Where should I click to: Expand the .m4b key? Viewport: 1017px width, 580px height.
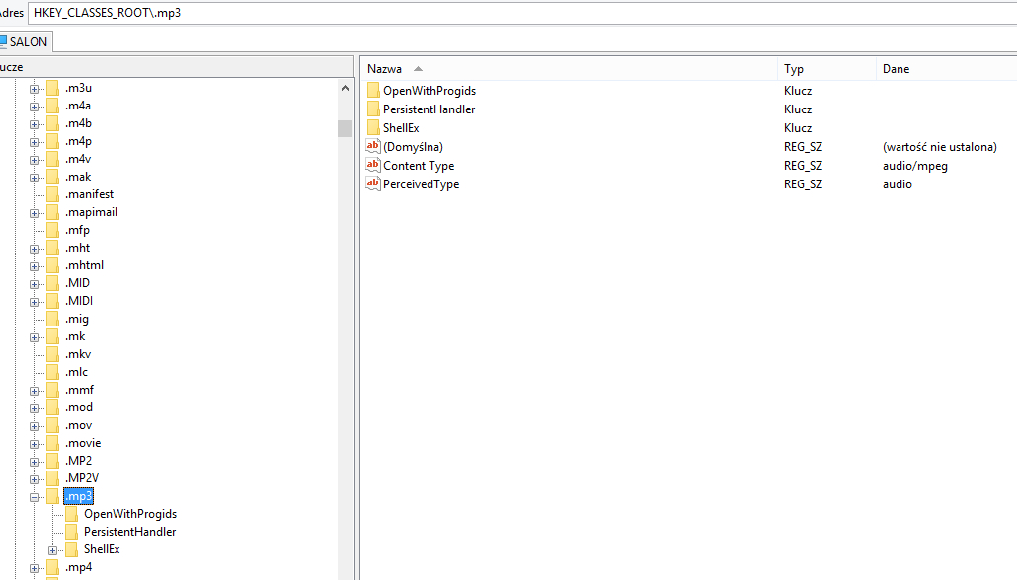pyautogui.click(x=34, y=124)
